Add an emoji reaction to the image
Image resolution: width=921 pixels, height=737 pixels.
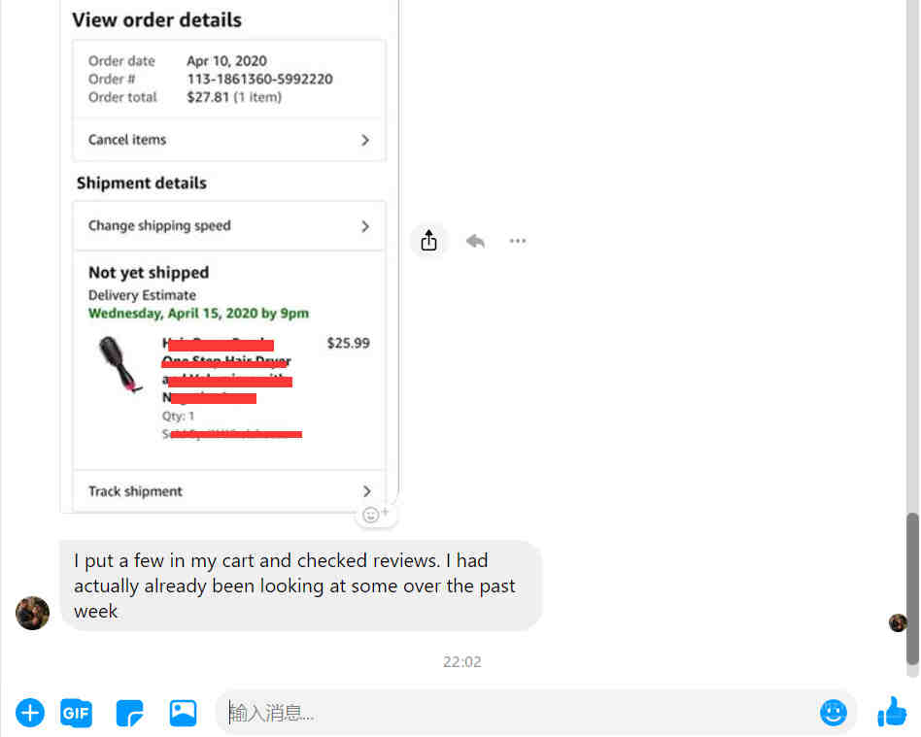[375, 515]
